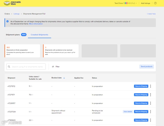The width and height of the screenshot is (164, 126).
Task: Switch to Created Shipments tab
Action: tap(40, 35)
